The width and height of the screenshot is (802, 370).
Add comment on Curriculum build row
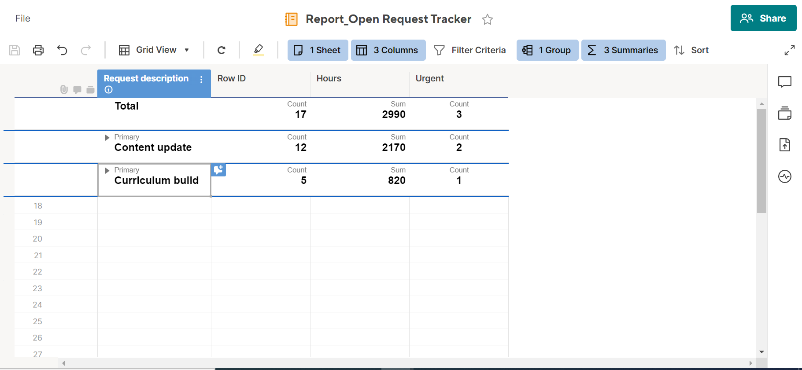point(218,170)
